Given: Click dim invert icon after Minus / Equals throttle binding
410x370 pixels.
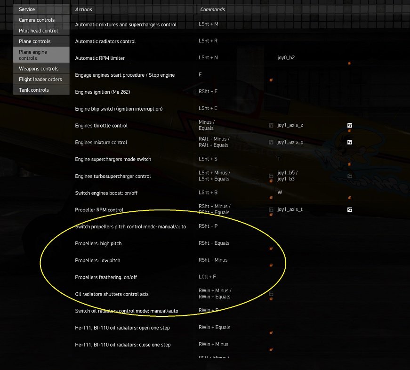Looking at the screenshot, I should pos(271,125).
